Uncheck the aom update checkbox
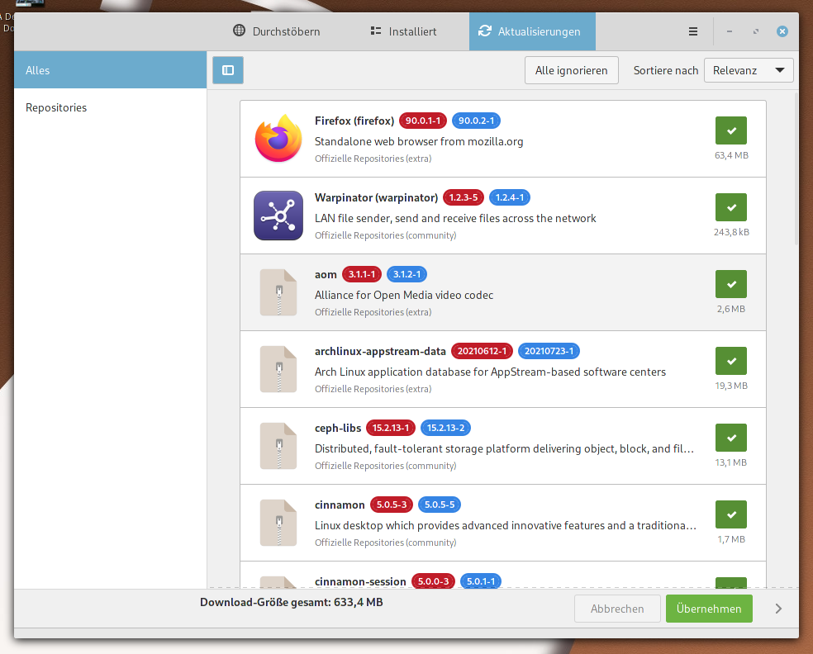 click(x=731, y=284)
